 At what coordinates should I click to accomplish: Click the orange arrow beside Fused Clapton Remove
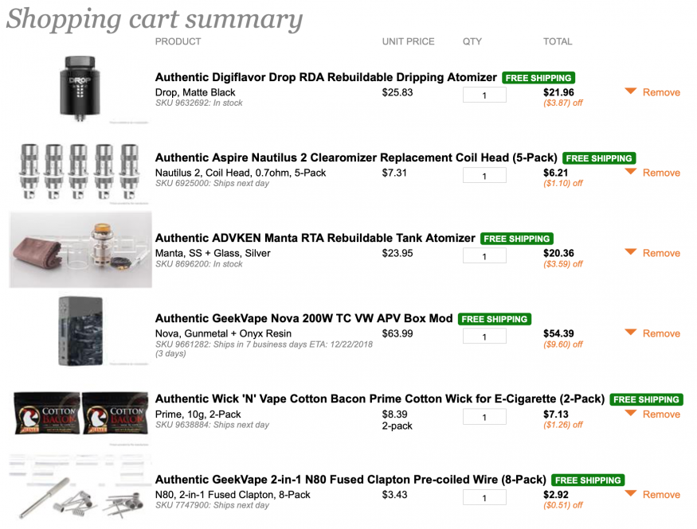click(630, 494)
